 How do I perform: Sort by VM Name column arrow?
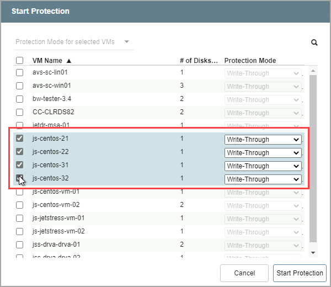coord(69,61)
